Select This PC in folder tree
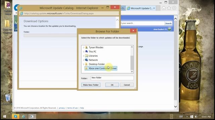 (92, 52)
